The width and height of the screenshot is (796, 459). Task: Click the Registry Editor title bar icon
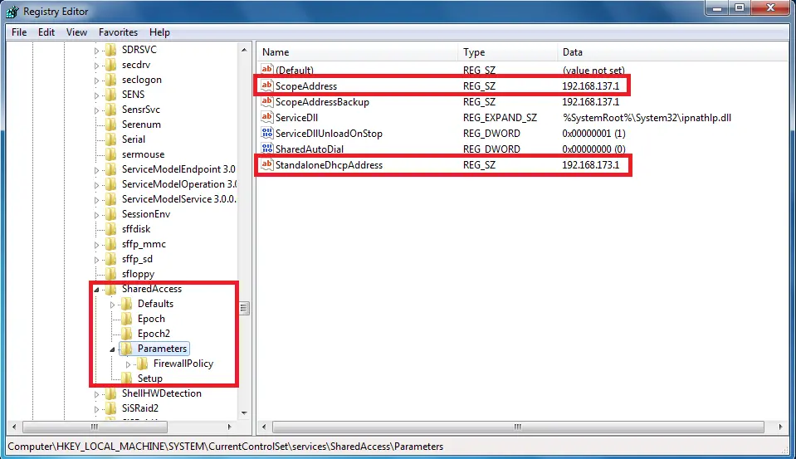click(x=12, y=11)
